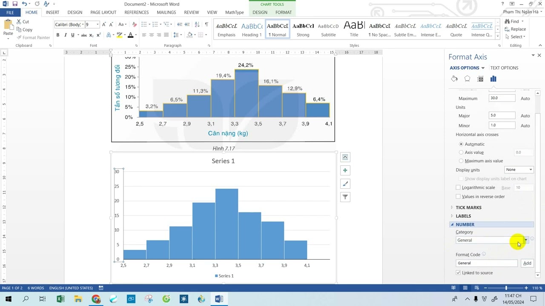
Task: Click Maximum bound input field
Action: coord(502,98)
